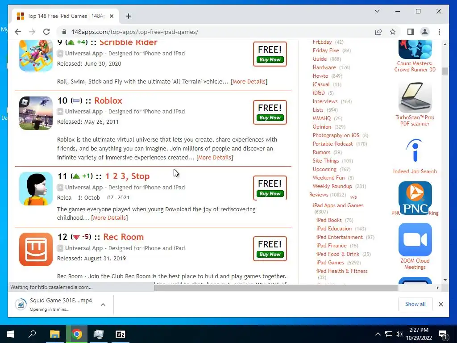Image resolution: width=457 pixels, height=343 pixels.
Task: Click the page vertical scrollbar thumb
Action: tap(445, 71)
